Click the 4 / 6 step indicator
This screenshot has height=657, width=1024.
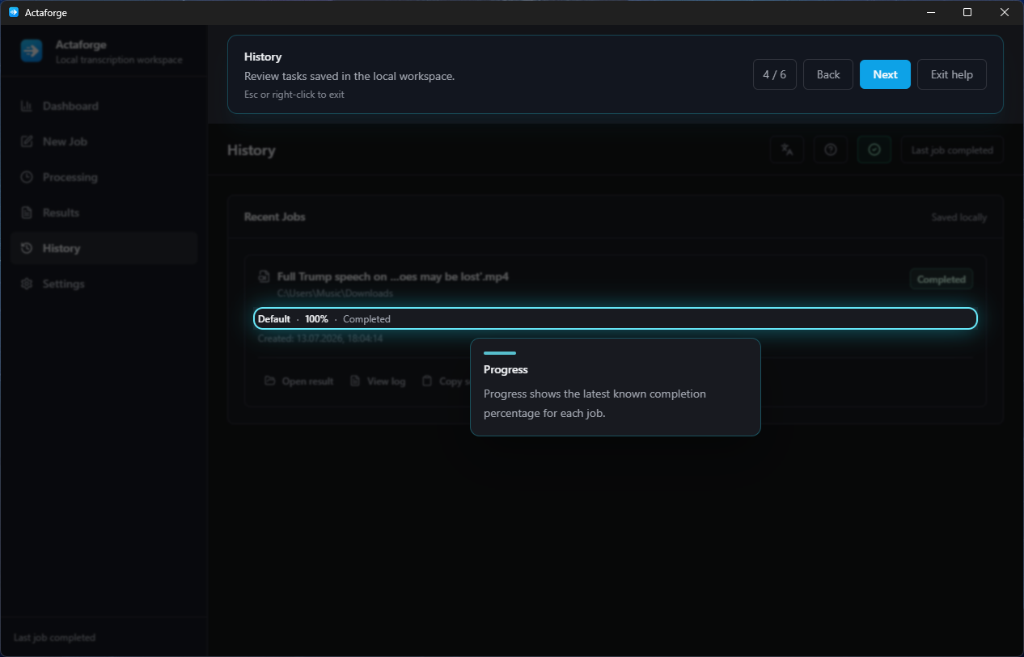click(775, 74)
